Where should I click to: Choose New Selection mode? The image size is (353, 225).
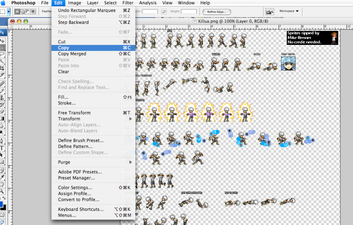[17, 11]
